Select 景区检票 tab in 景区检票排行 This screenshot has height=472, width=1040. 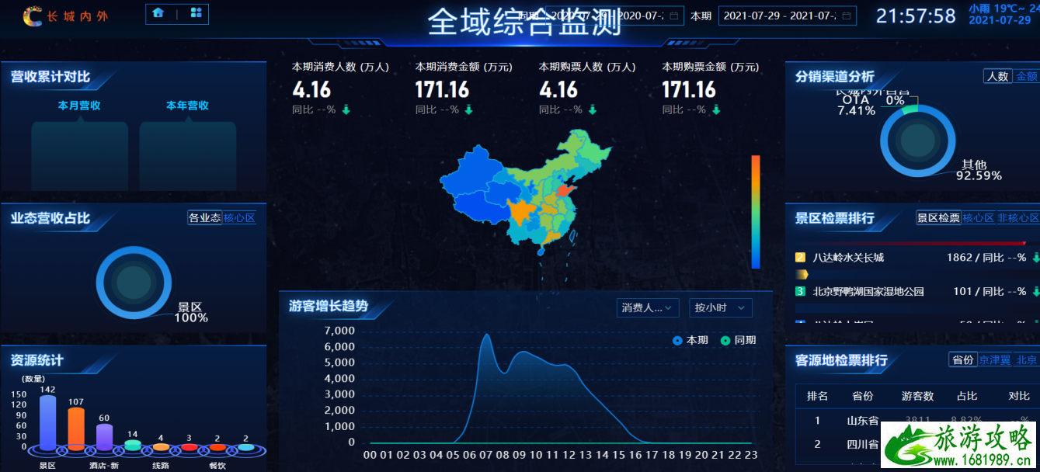click(938, 217)
